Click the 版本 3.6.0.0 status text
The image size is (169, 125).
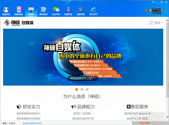(9, 123)
